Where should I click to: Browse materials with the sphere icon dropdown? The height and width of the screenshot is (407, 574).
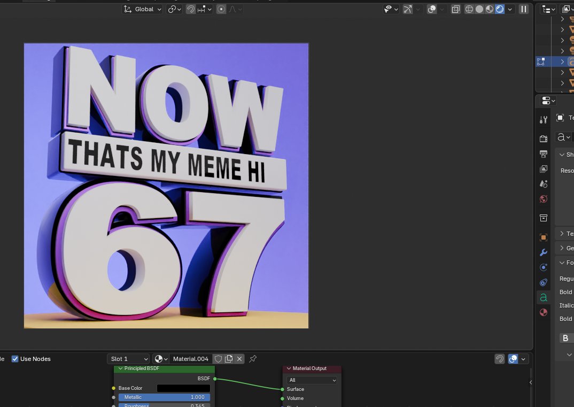point(161,359)
